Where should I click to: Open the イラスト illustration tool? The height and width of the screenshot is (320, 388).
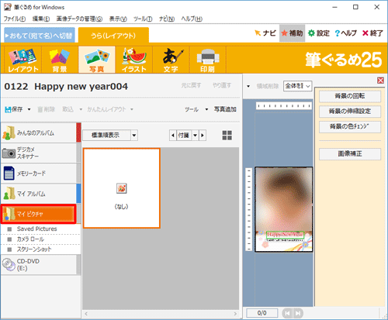point(134,60)
